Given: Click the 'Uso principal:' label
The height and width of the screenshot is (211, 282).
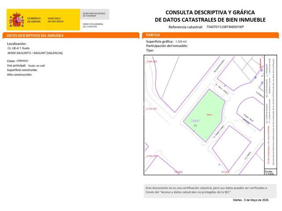Looking at the screenshot, I should (x=17, y=65).
